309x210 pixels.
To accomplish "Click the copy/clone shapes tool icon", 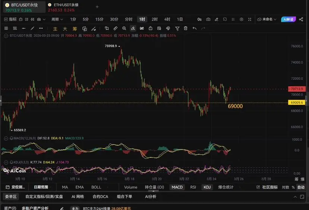I will point(107,29).
